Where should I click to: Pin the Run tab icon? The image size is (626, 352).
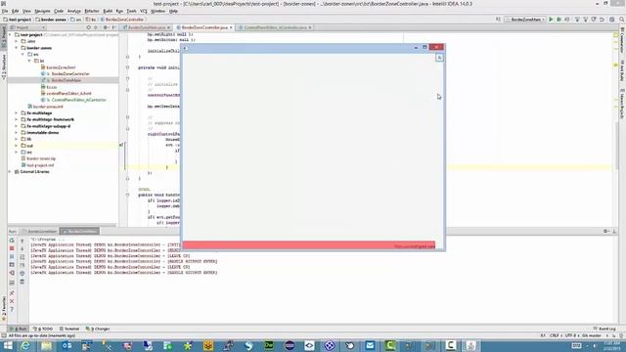click(12, 293)
